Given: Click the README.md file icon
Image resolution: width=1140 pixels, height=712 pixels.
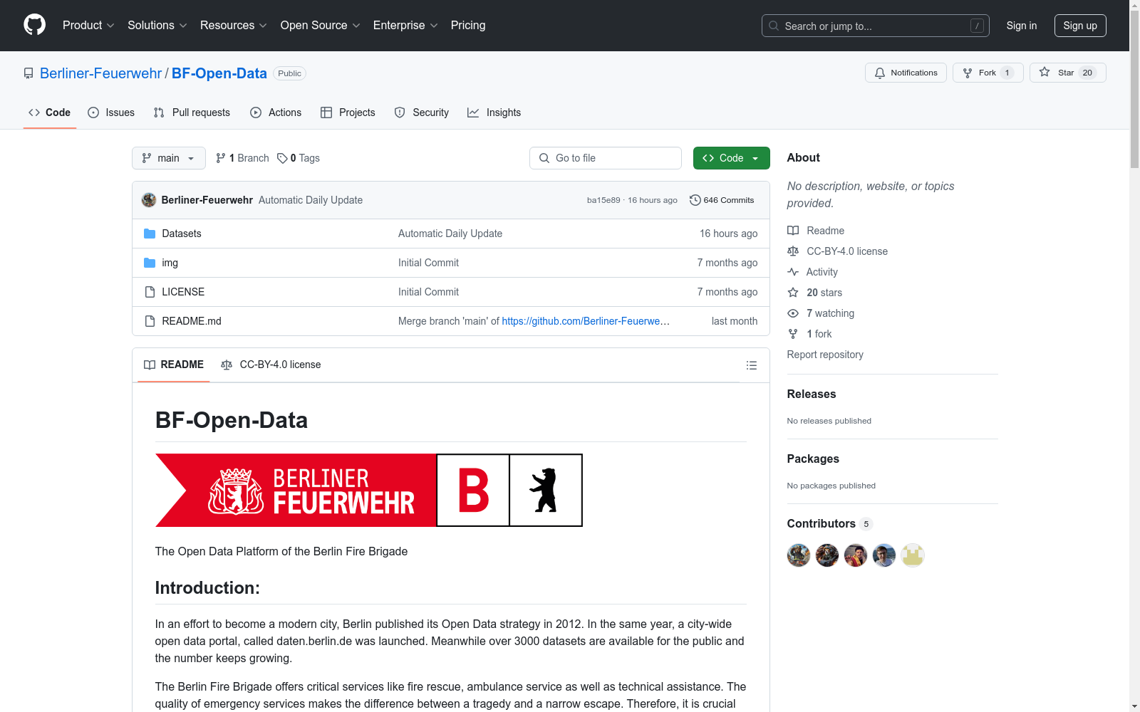Looking at the screenshot, I should coord(150,321).
